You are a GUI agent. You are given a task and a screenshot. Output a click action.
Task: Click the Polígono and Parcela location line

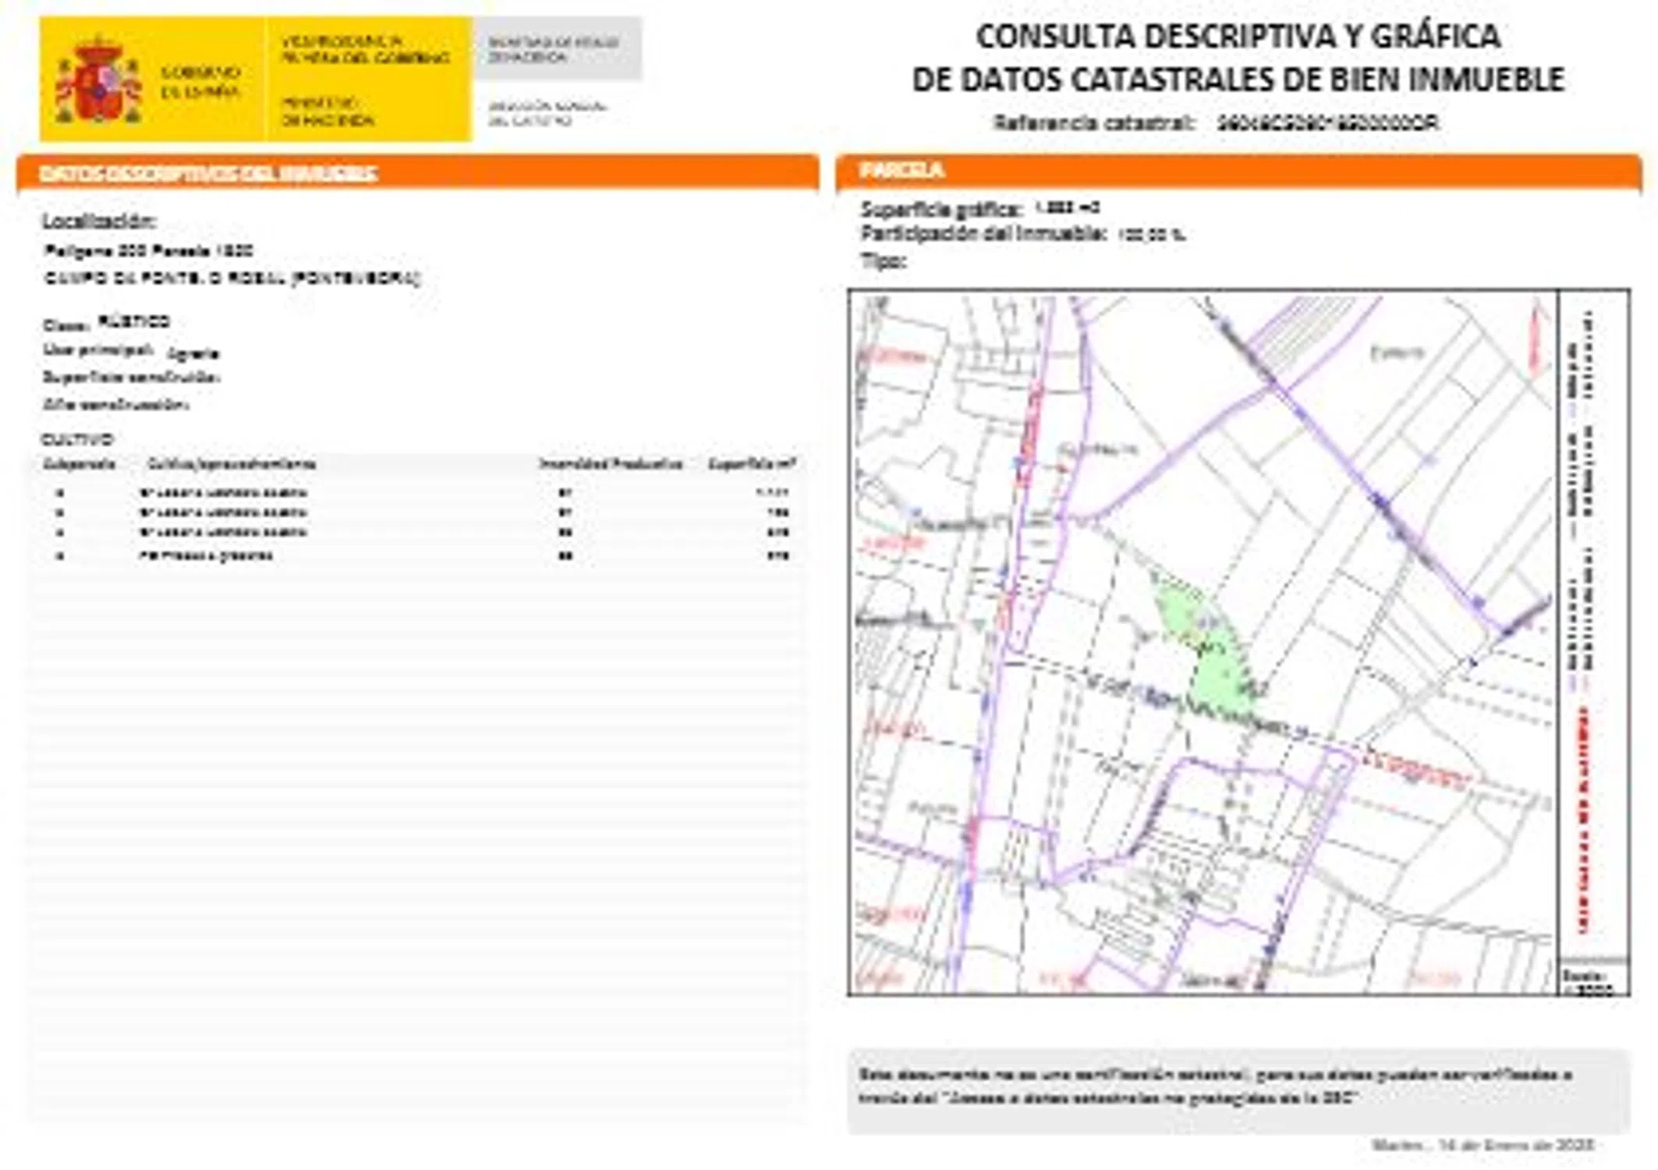(x=149, y=251)
